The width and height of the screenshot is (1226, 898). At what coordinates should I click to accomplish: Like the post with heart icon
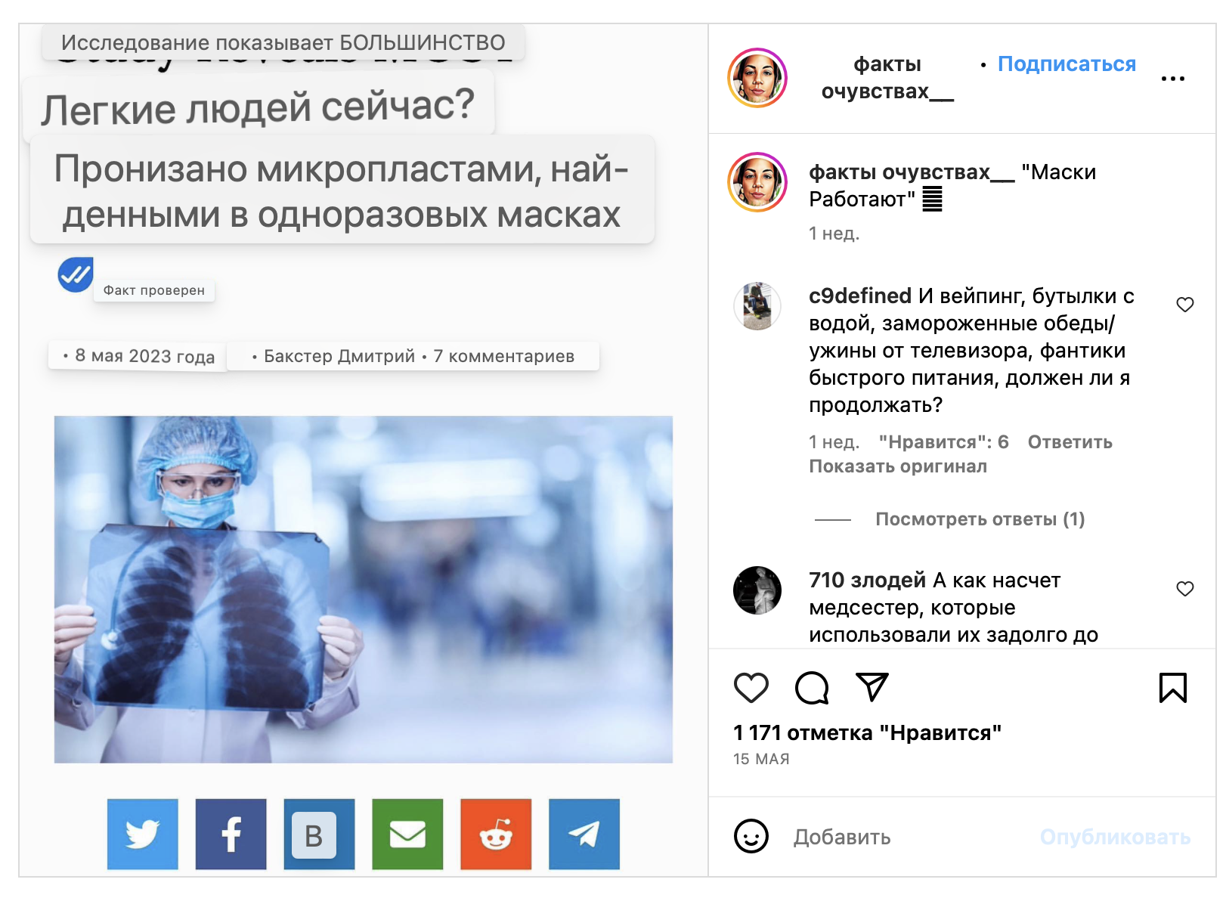(x=751, y=688)
